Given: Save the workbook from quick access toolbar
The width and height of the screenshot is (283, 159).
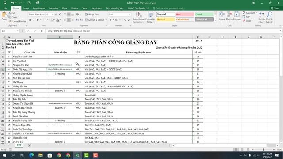Looking at the screenshot, I should [x=5, y=3].
